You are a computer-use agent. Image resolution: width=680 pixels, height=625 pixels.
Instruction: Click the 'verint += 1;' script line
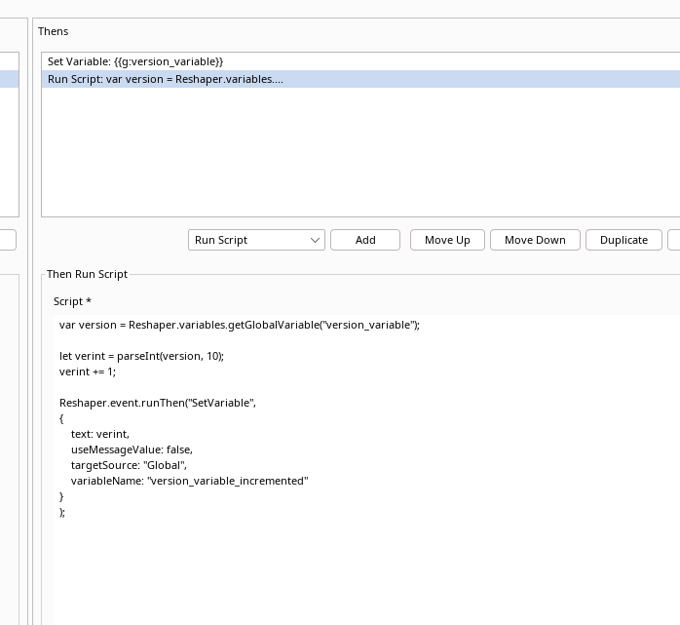(x=88, y=371)
